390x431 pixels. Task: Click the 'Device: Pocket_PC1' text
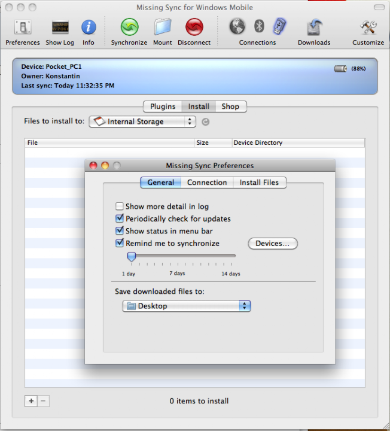[51, 66]
